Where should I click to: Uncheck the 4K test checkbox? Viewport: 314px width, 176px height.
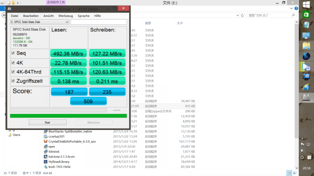(x=13, y=63)
